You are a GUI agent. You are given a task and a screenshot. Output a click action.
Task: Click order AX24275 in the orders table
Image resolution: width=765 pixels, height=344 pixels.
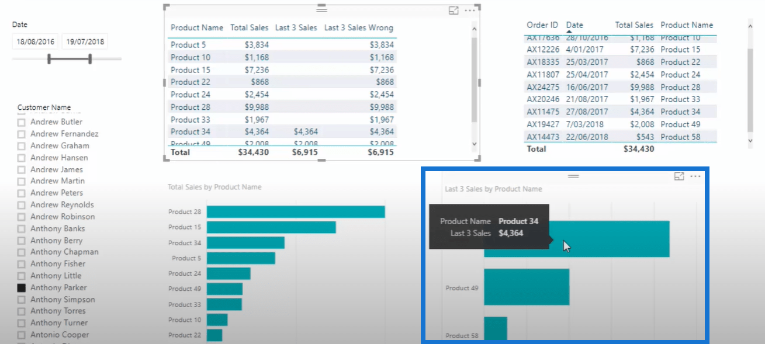pyautogui.click(x=543, y=87)
